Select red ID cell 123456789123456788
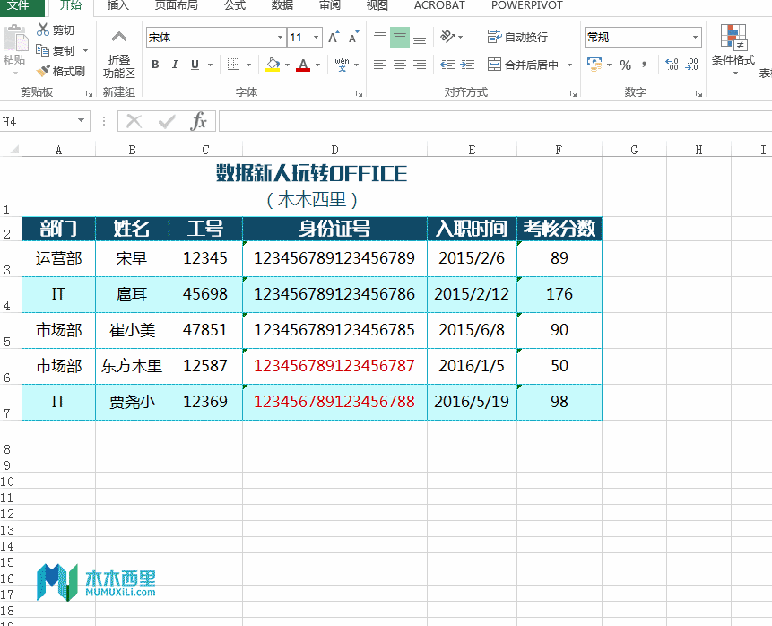 [x=334, y=402]
